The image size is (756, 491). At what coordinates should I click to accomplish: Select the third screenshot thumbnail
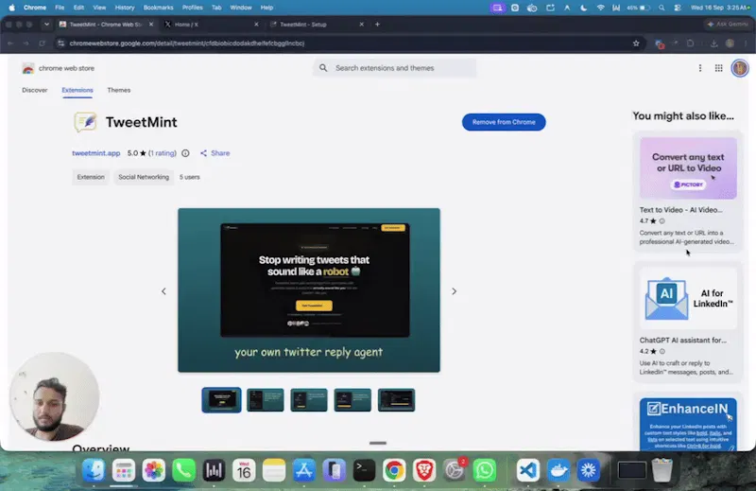(x=309, y=400)
